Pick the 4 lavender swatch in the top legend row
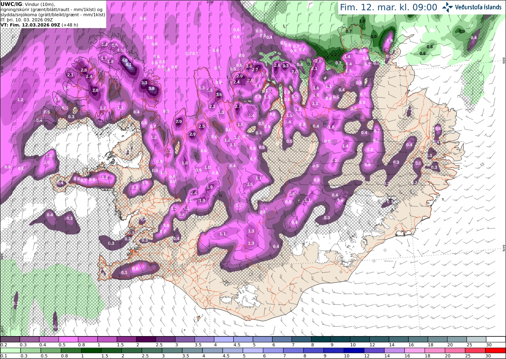The height and width of the screenshot is (359, 506). (x=224, y=339)
